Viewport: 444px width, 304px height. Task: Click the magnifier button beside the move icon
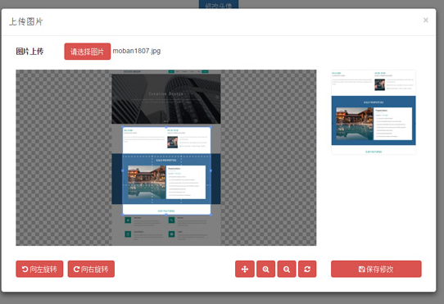coord(265,269)
